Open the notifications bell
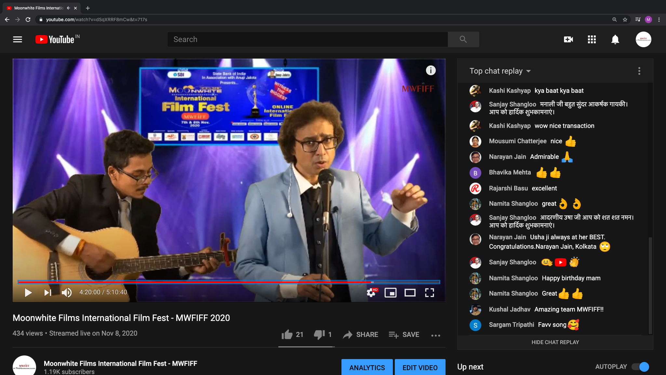Viewport: 666px width, 375px height. click(615, 39)
